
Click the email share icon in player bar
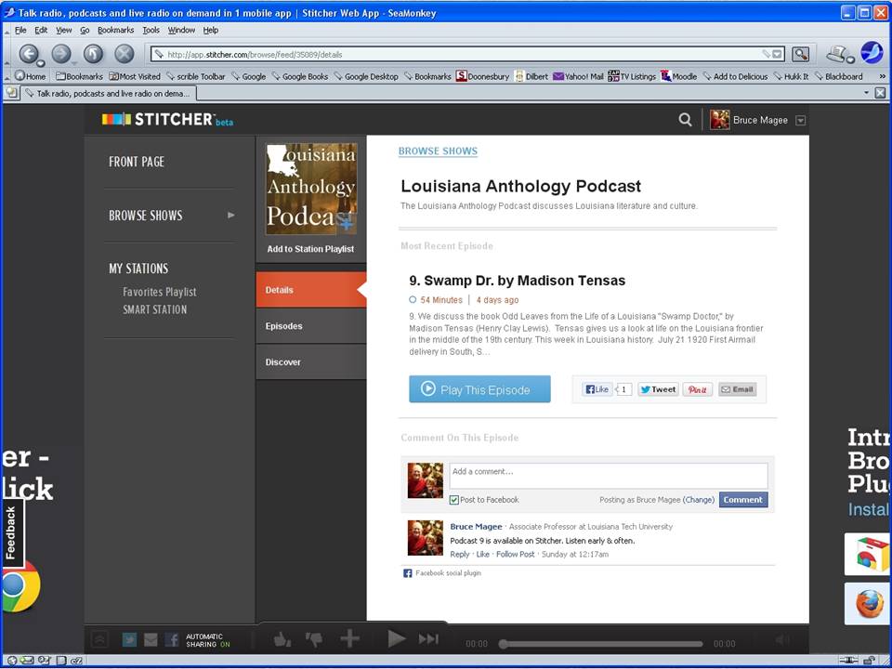coord(151,639)
